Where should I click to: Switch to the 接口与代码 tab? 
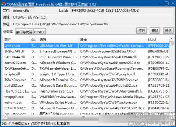pos(24,32)
